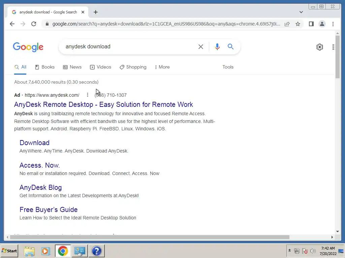The image size is (345, 258).
Task: Open help question-mark taskbar icon
Action: tap(97, 251)
